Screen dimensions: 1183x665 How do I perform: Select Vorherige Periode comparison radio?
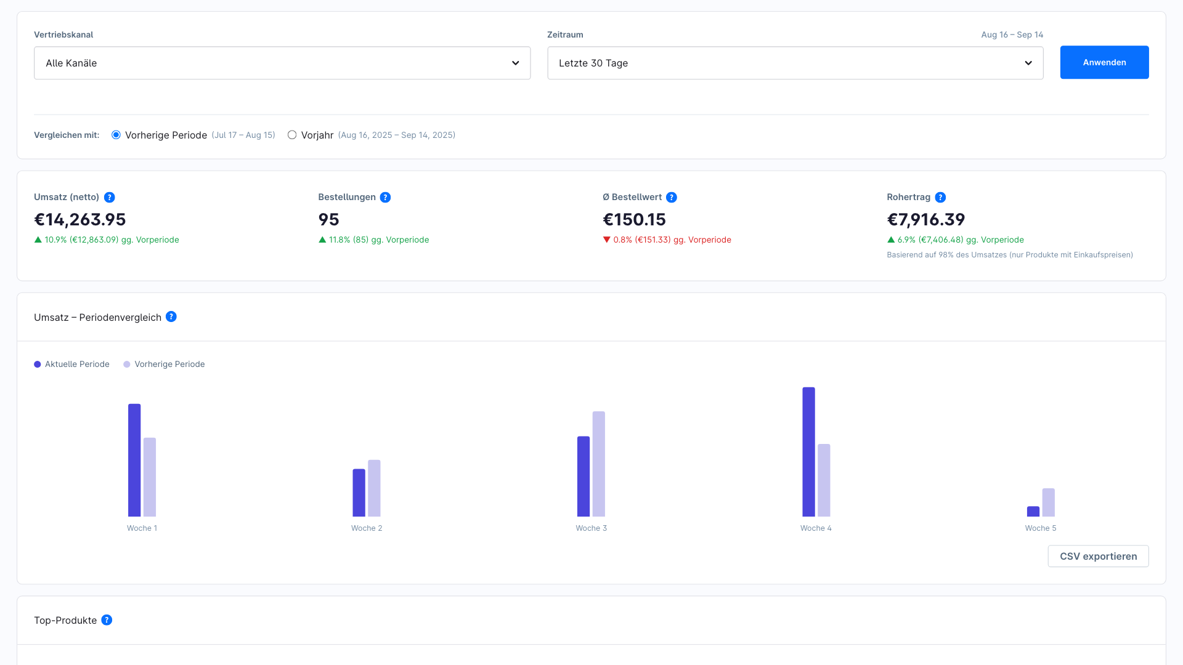116,135
